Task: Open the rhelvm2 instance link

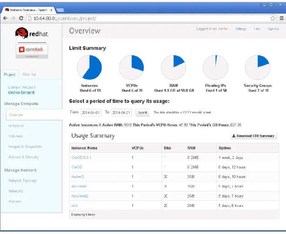Action: pyautogui.click(x=78, y=177)
